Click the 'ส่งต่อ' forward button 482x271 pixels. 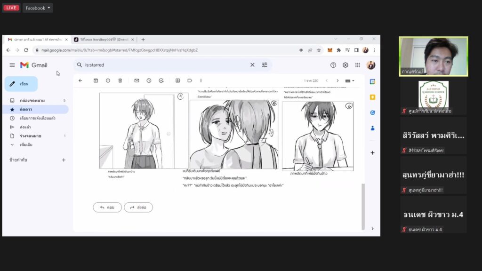[138, 207]
